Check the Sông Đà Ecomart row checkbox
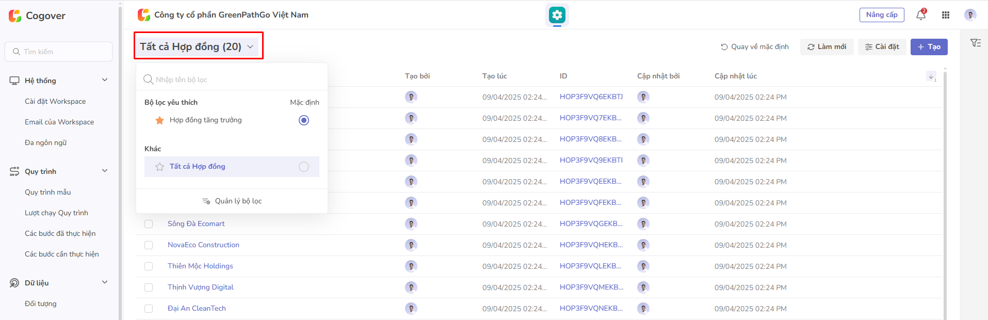Screen dimensions: 988x320 click(x=149, y=224)
